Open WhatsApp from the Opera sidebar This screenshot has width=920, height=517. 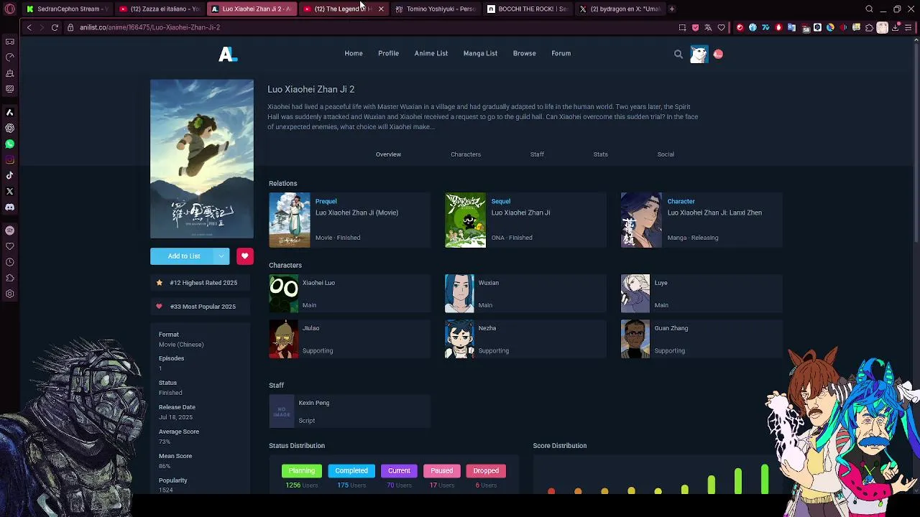[9, 144]
